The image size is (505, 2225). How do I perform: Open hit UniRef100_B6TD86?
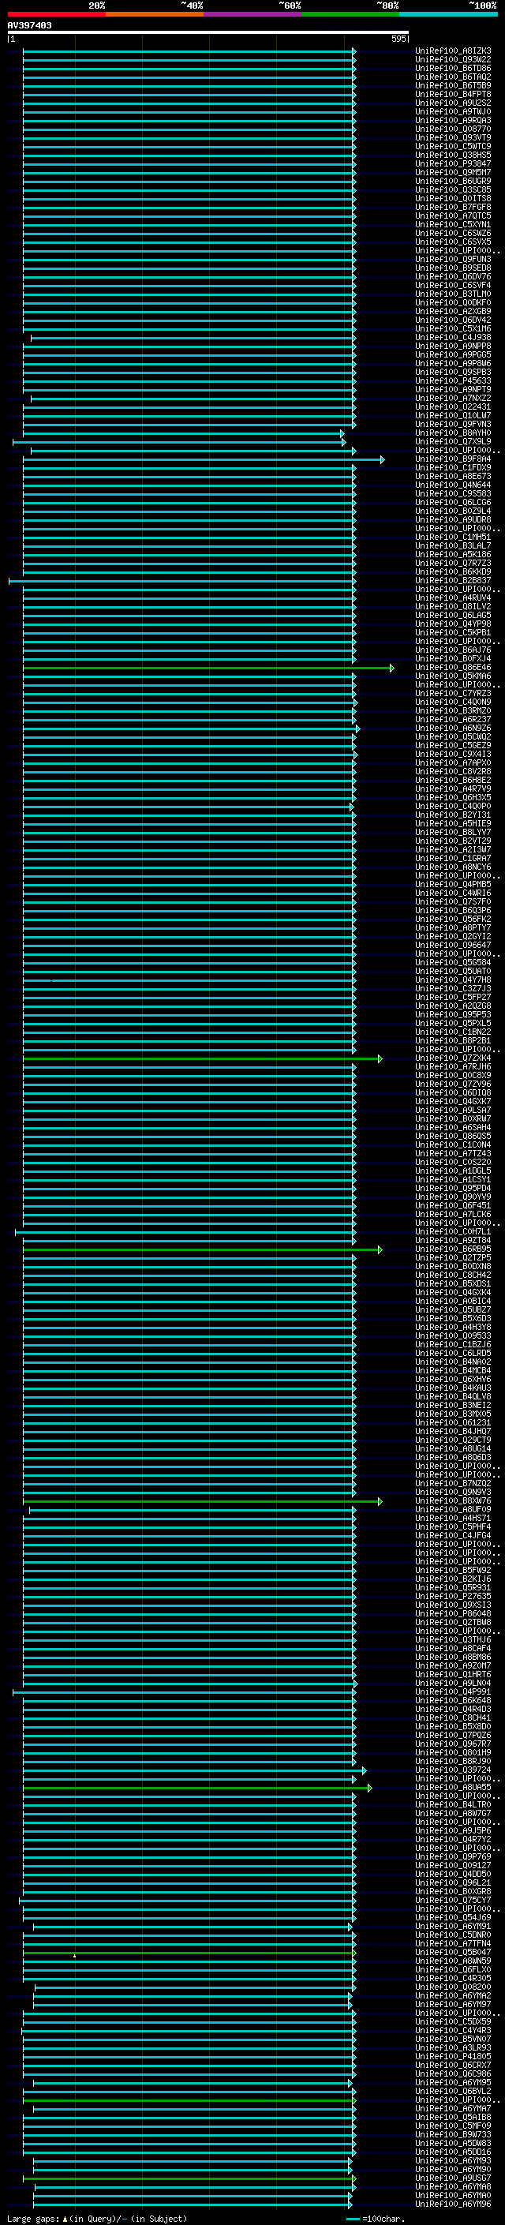click(453, 68)
